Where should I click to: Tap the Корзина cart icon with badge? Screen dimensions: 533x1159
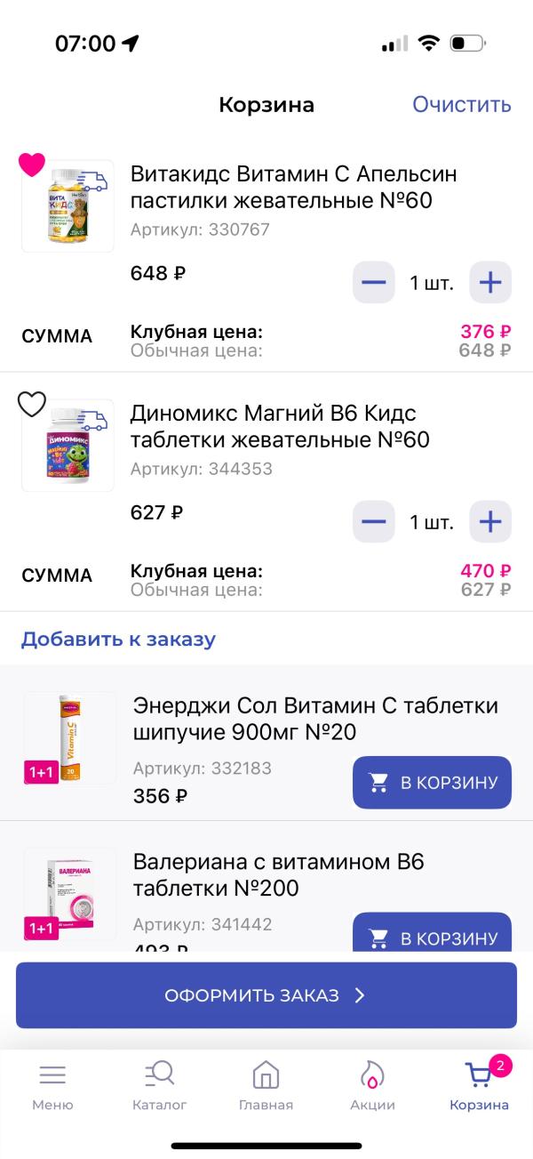tap(479, 1074)
